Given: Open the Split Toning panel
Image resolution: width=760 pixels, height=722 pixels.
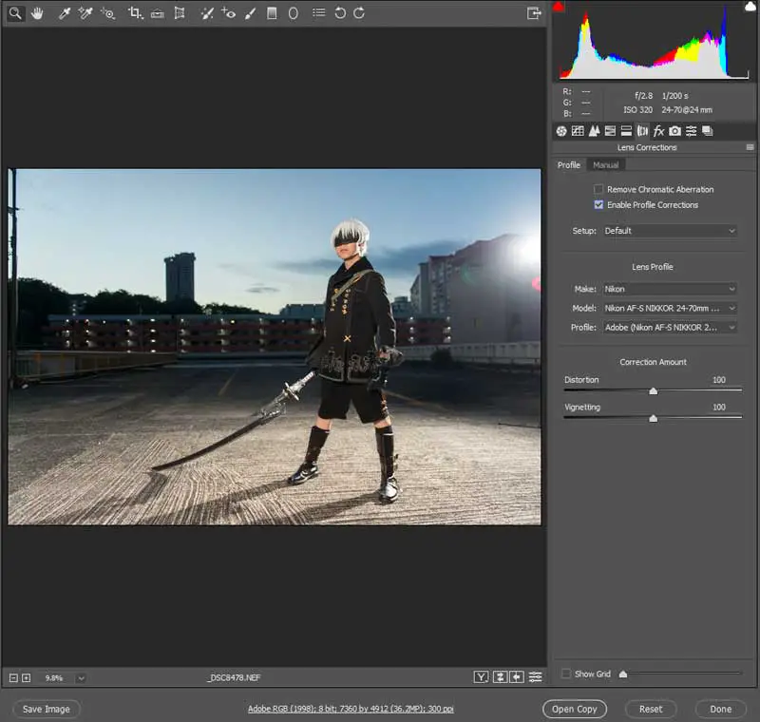Looking at the screenshot, I should click(626, 131).
